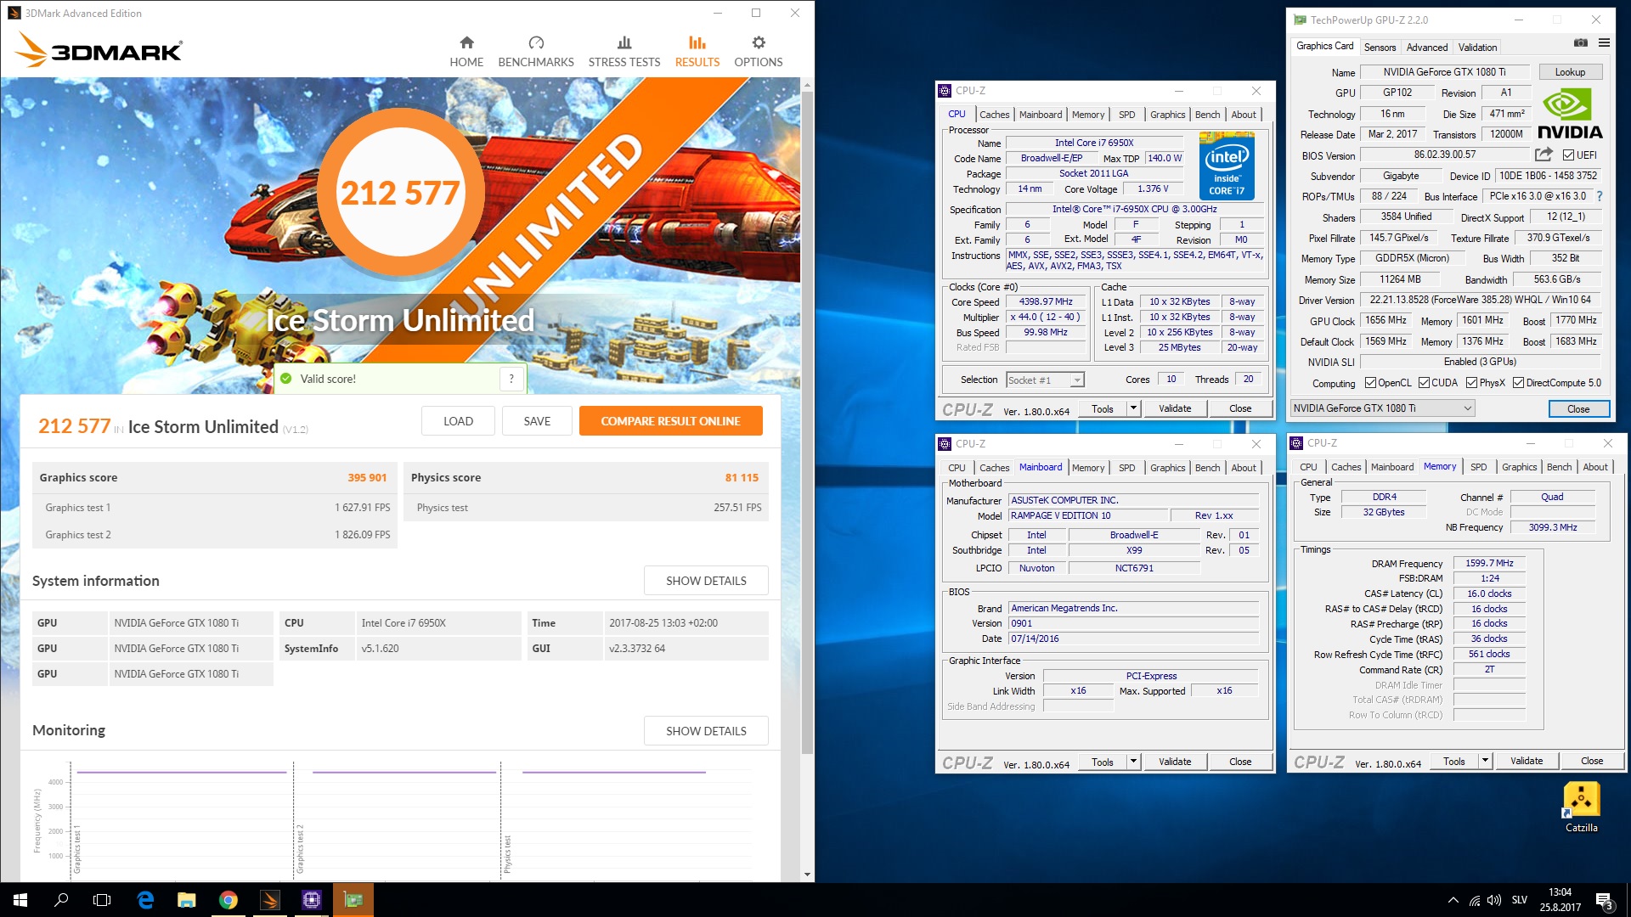Launch Microsoft Edge from the taskbar

(x=145, y=900)
